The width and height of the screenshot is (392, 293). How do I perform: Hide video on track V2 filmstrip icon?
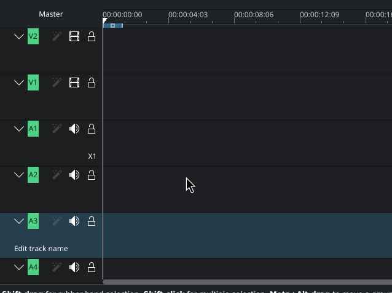tap(74, 37)
